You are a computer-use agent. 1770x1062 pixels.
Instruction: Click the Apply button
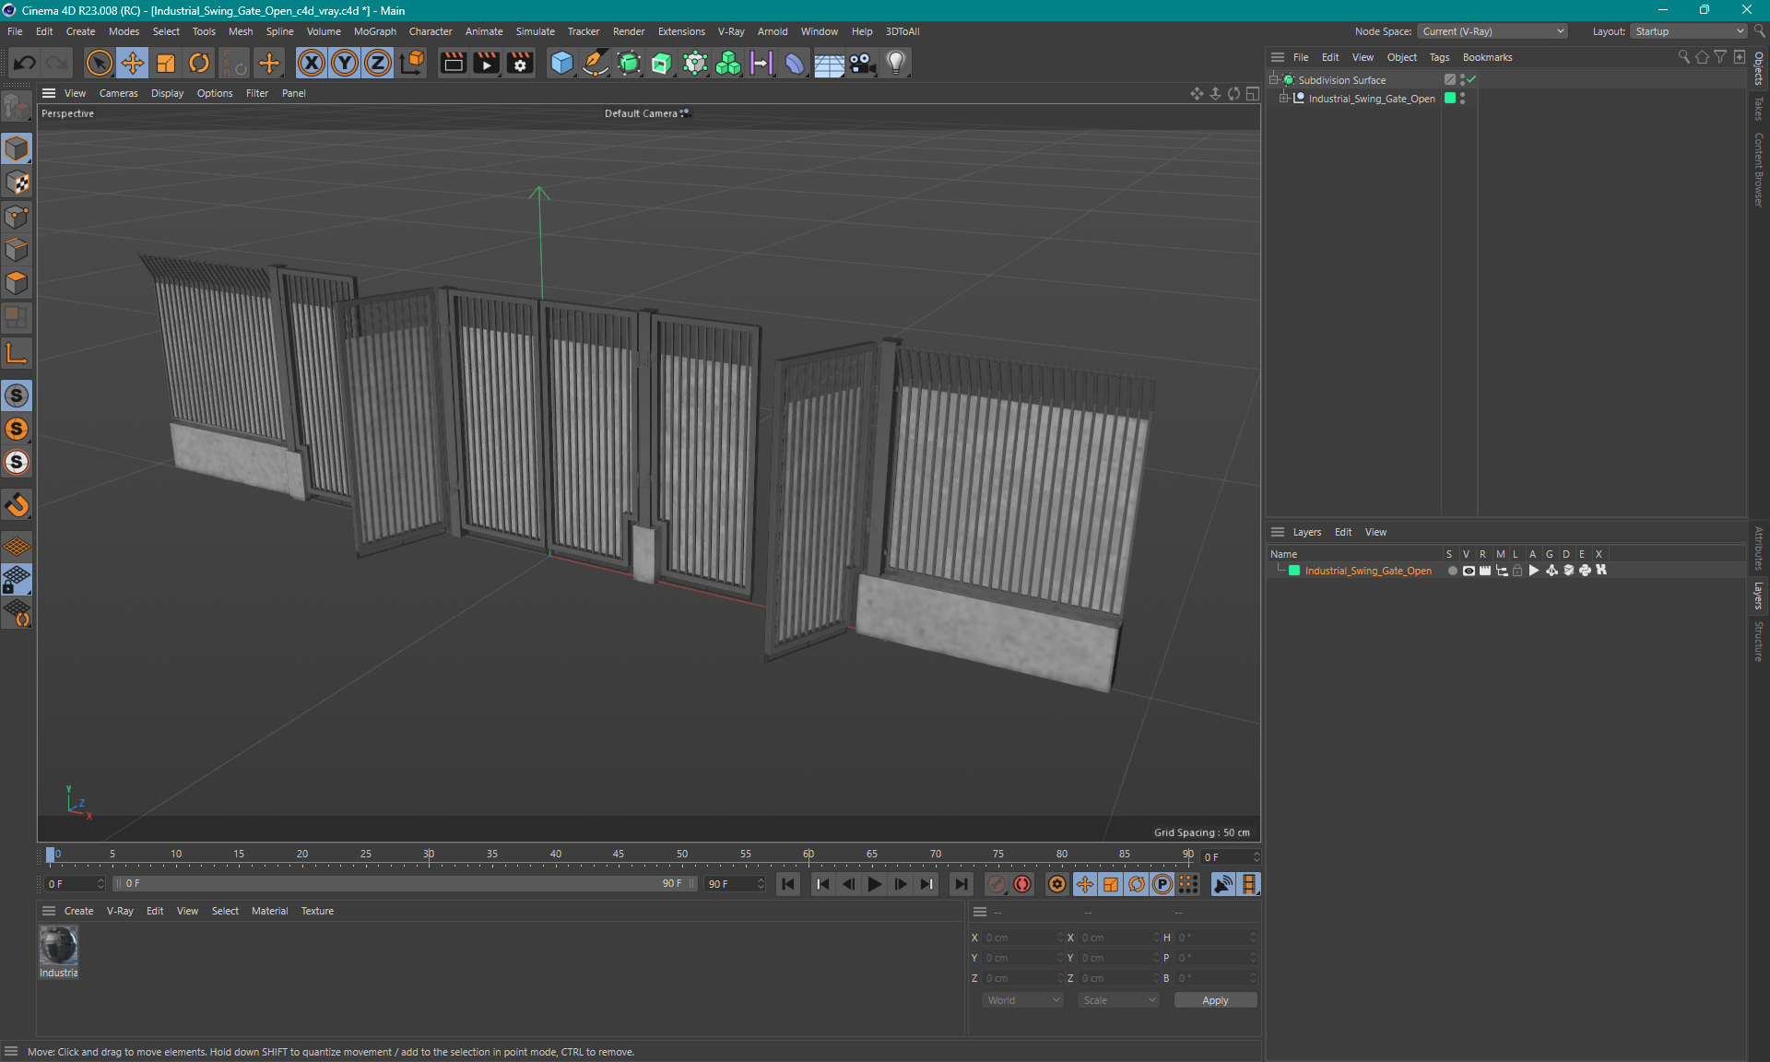tap(1215, 1000)
